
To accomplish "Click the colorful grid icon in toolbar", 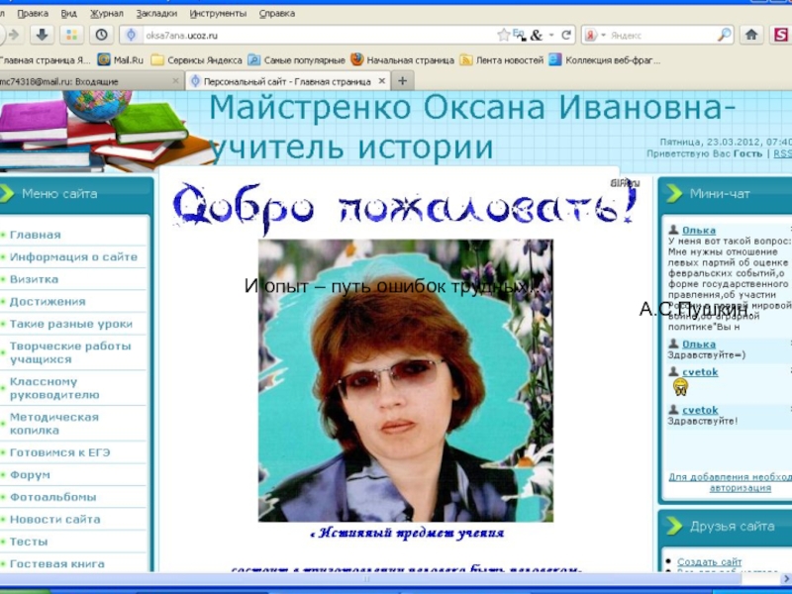I will (x=71, y=35).
